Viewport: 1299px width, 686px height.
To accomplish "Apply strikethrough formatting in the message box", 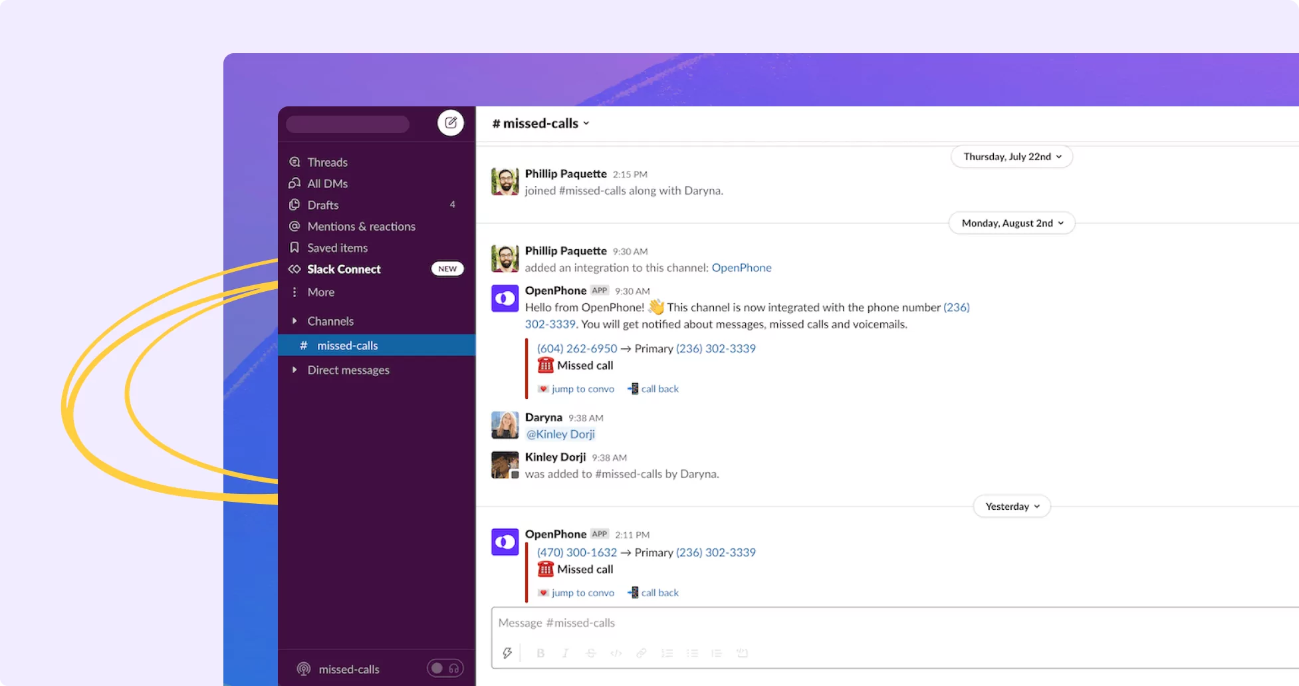I will (590, 653).
